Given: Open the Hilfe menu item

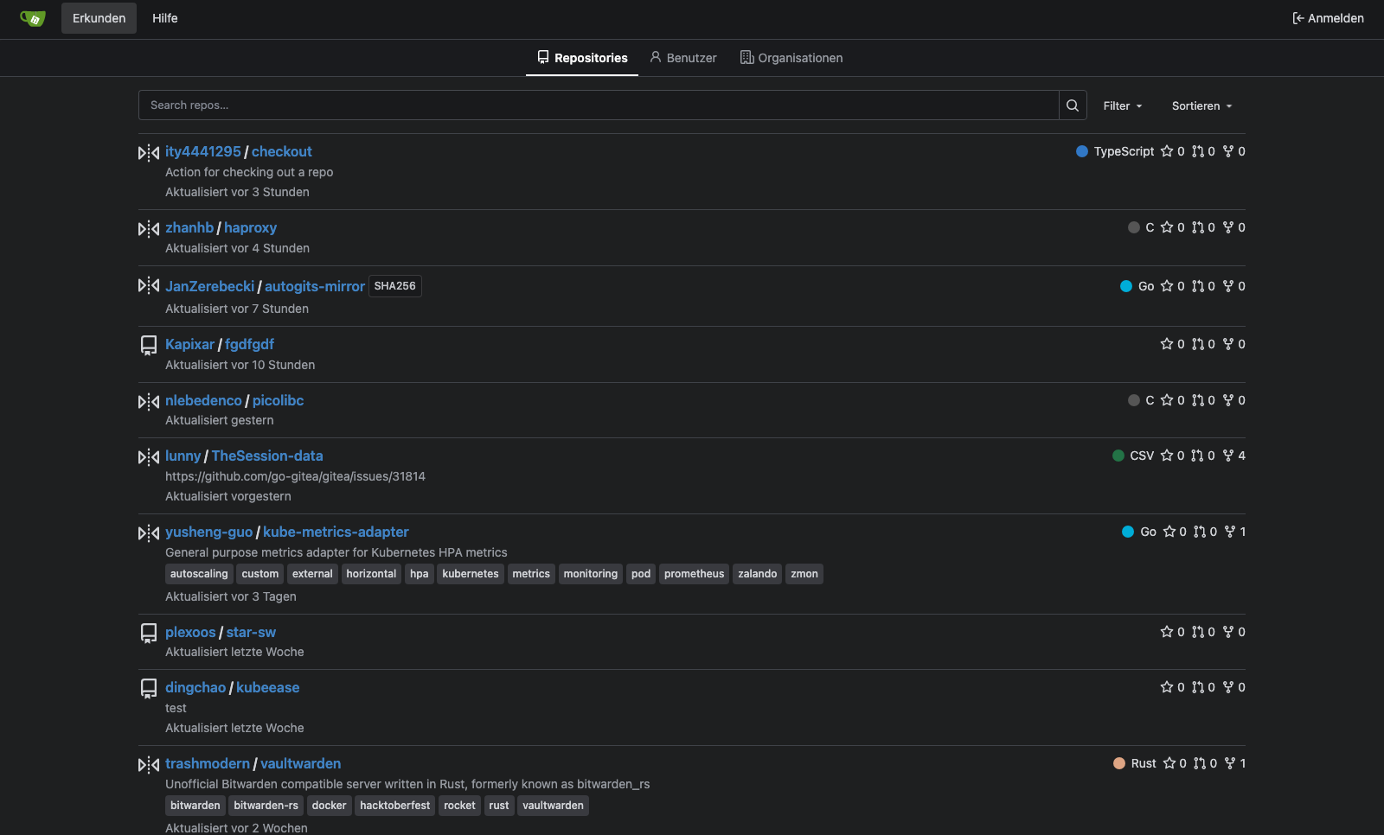Looking at the screenshot, I should coord(165,18).
